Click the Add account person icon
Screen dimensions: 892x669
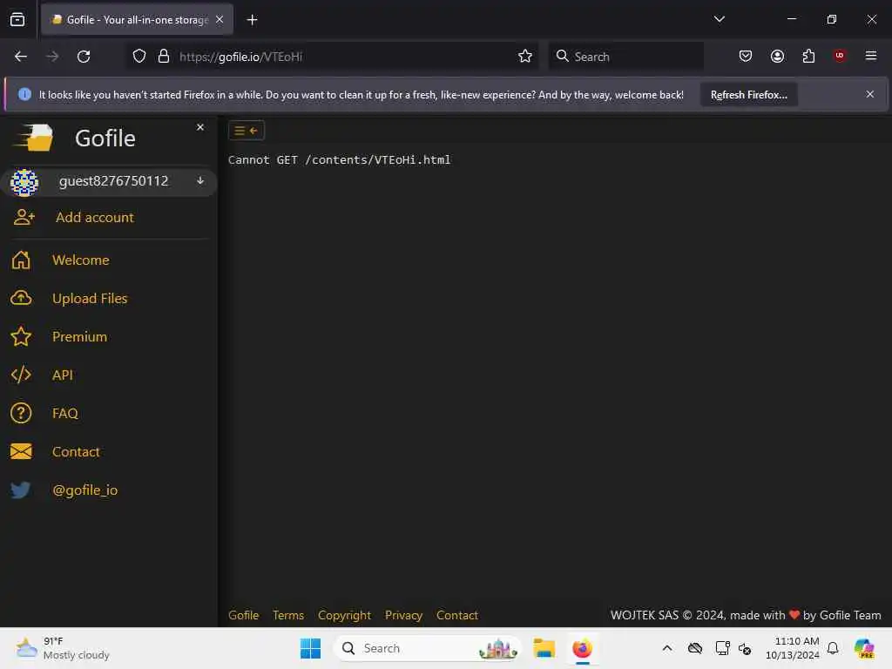[x=24, y=217]
